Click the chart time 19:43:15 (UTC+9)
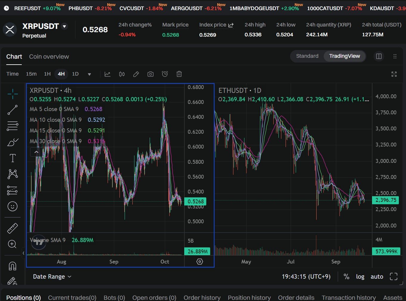The image size is (406, 301). click(x=306, y=277)
